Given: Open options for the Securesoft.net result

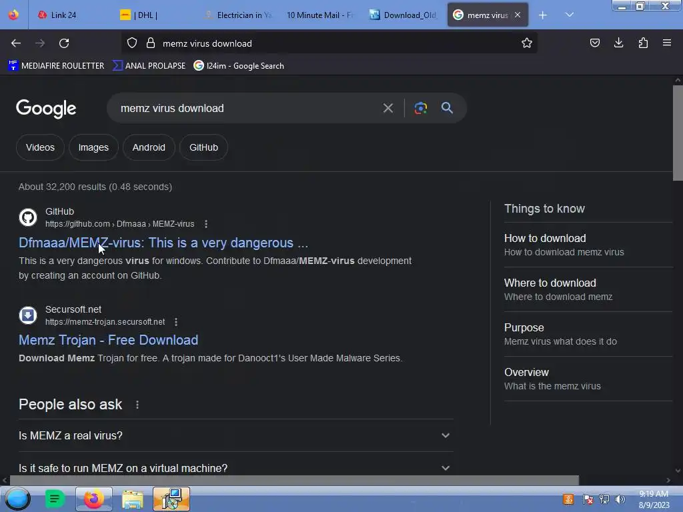Looking at the screenshot, I should tap(176, 322).
